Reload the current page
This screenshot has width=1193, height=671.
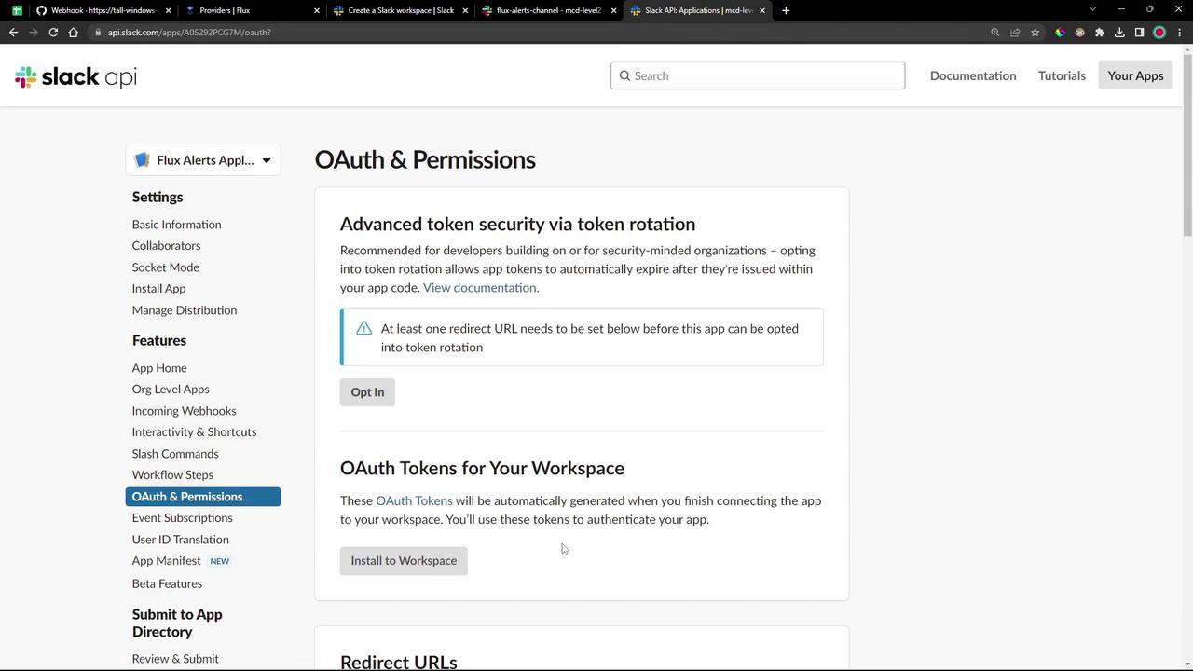53,33
